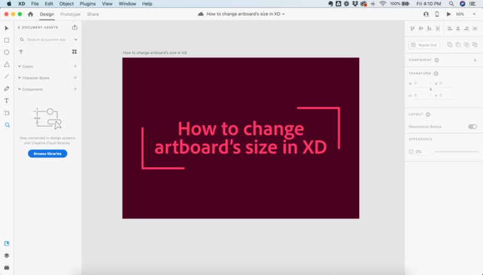The image size is (483, 275).
Task: Add a new color with the plus
Action: pos(75,66)
